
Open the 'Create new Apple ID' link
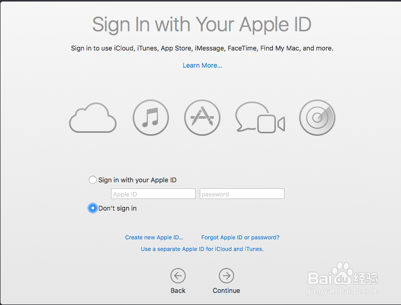click(154, 237)
